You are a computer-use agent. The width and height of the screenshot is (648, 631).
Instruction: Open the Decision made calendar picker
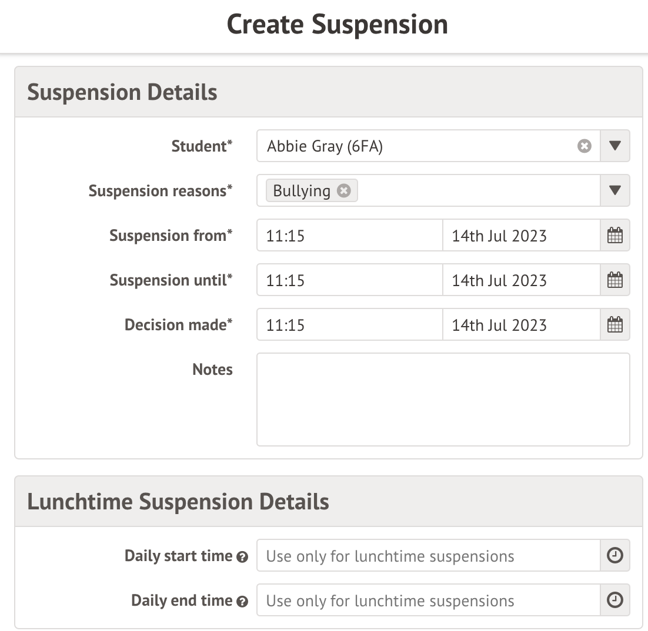pos(614,324)
